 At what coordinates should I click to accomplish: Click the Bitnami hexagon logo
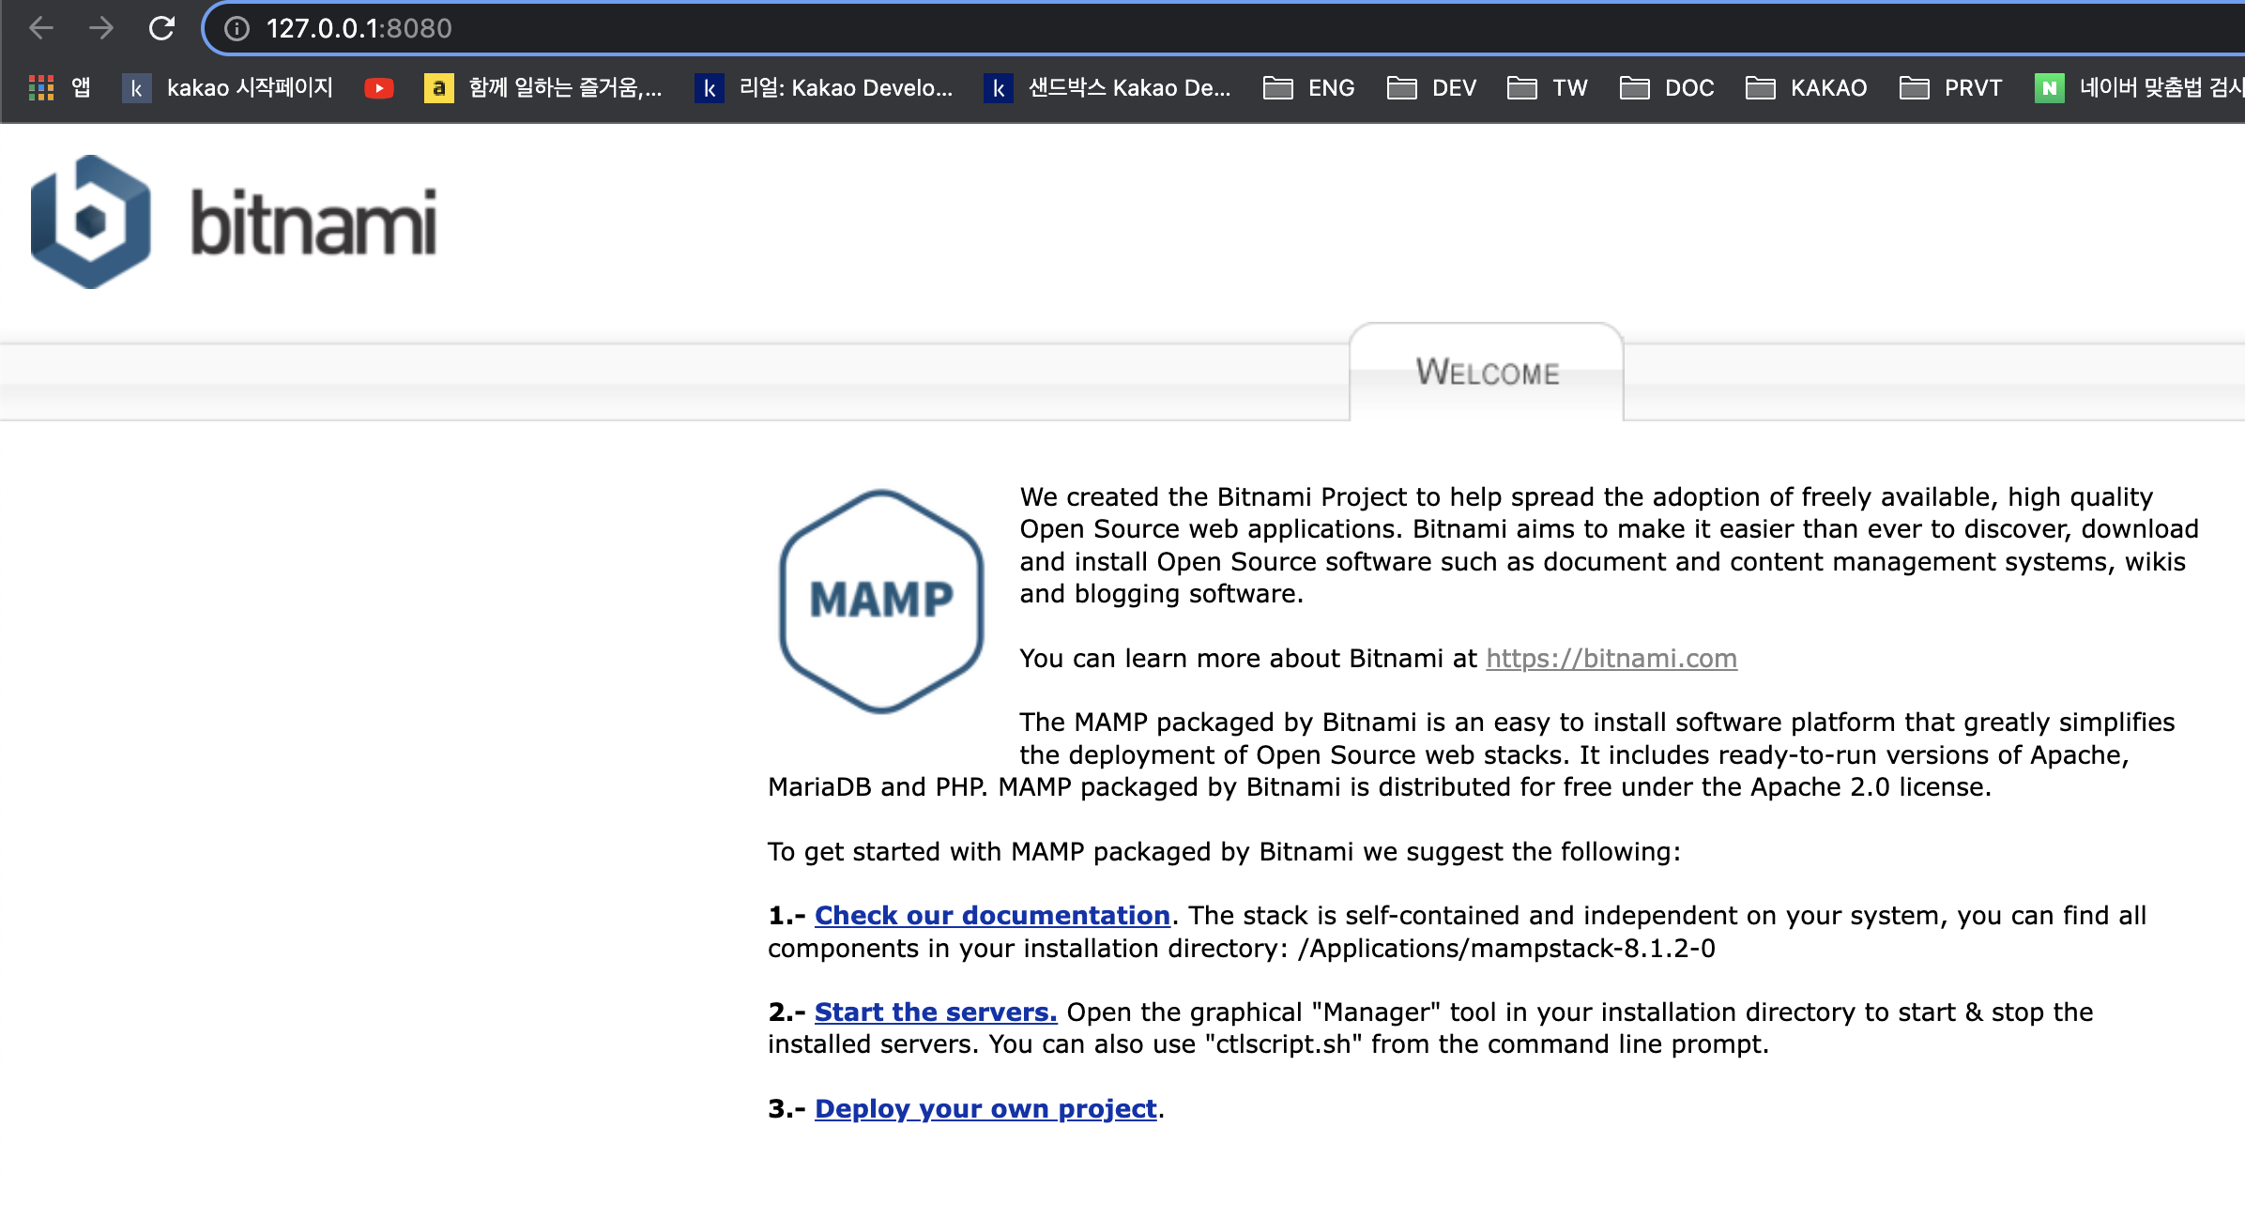[90, 221]
